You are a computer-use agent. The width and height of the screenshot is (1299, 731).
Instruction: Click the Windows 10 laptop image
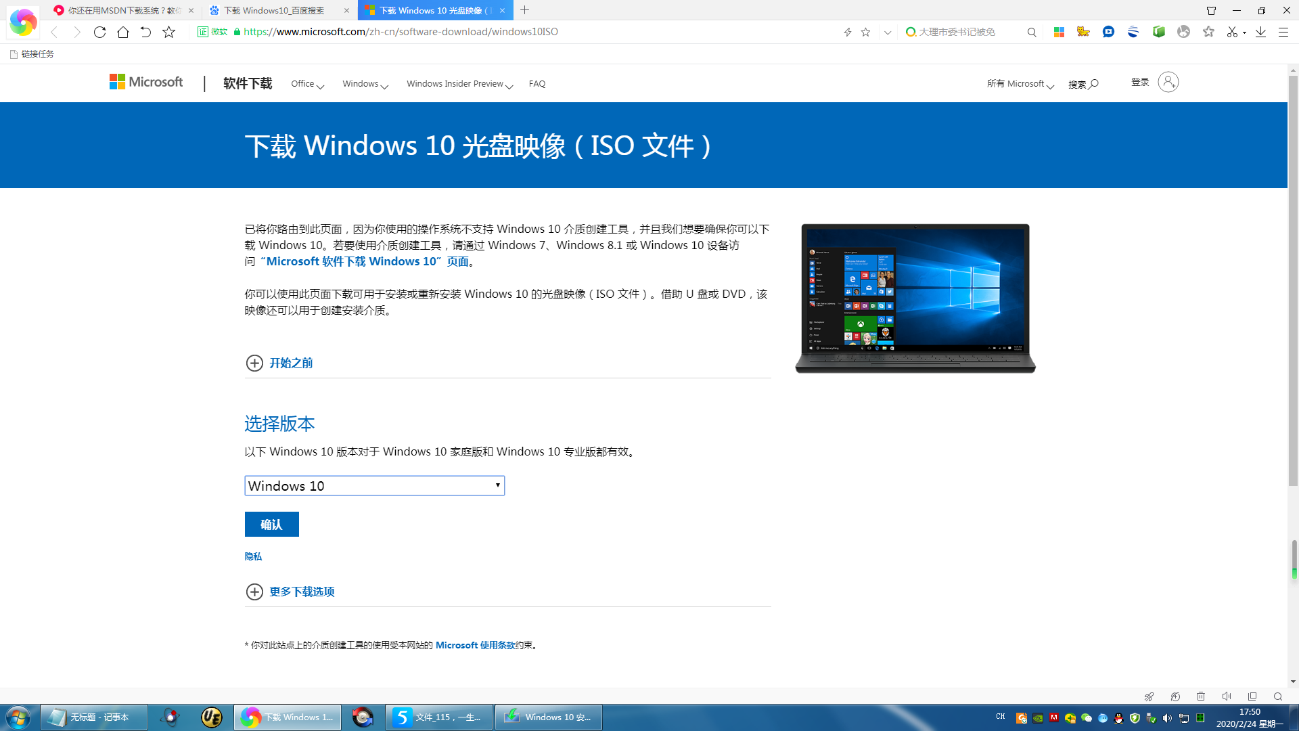915,298
